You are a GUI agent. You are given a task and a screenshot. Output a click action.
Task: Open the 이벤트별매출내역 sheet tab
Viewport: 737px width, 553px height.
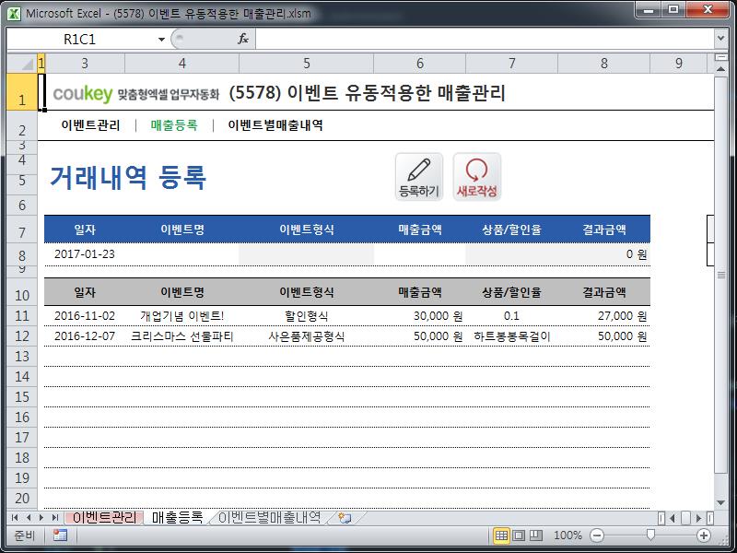269,518
